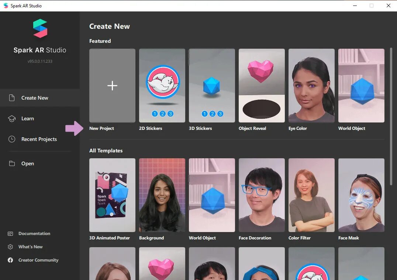
Task: Click the Spark AR icon in the title bar
Action: (x=6, y=6)
